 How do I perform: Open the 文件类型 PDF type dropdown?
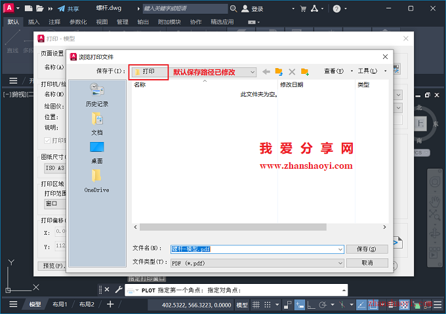[340, 262]
